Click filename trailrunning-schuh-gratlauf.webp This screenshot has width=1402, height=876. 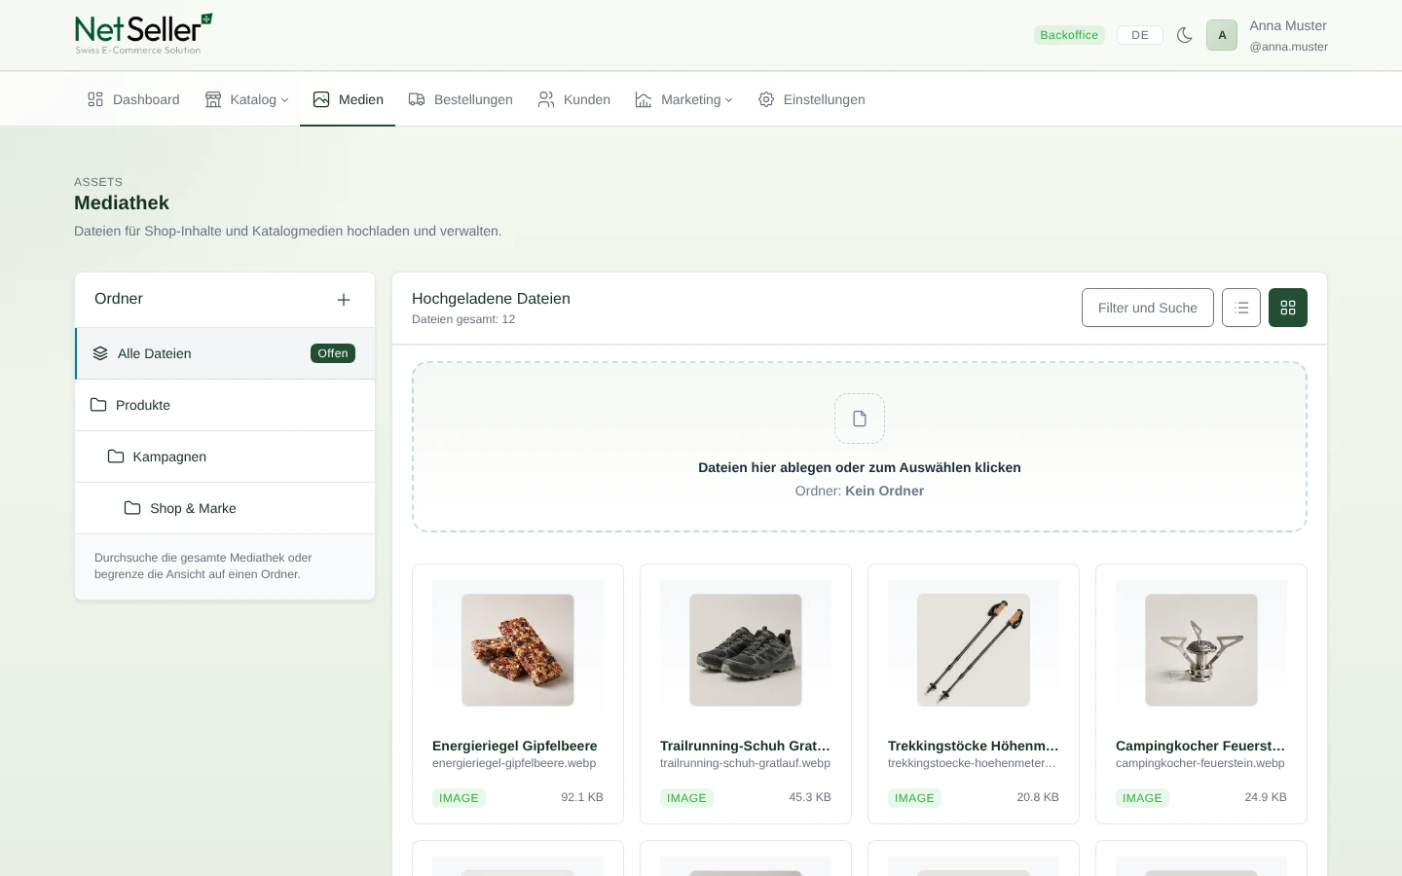[745, 763]
